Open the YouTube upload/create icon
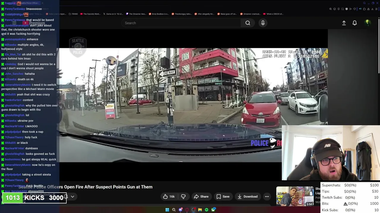 [344, 23]
